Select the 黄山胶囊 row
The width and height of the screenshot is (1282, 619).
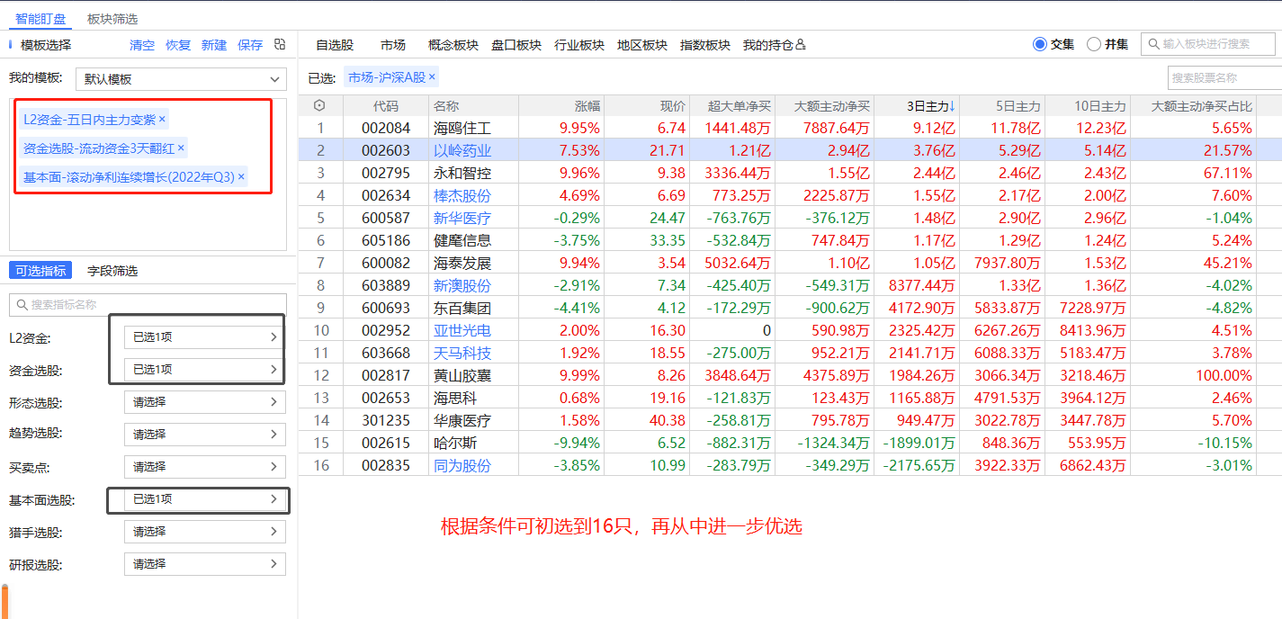click(x=790, y=375)
